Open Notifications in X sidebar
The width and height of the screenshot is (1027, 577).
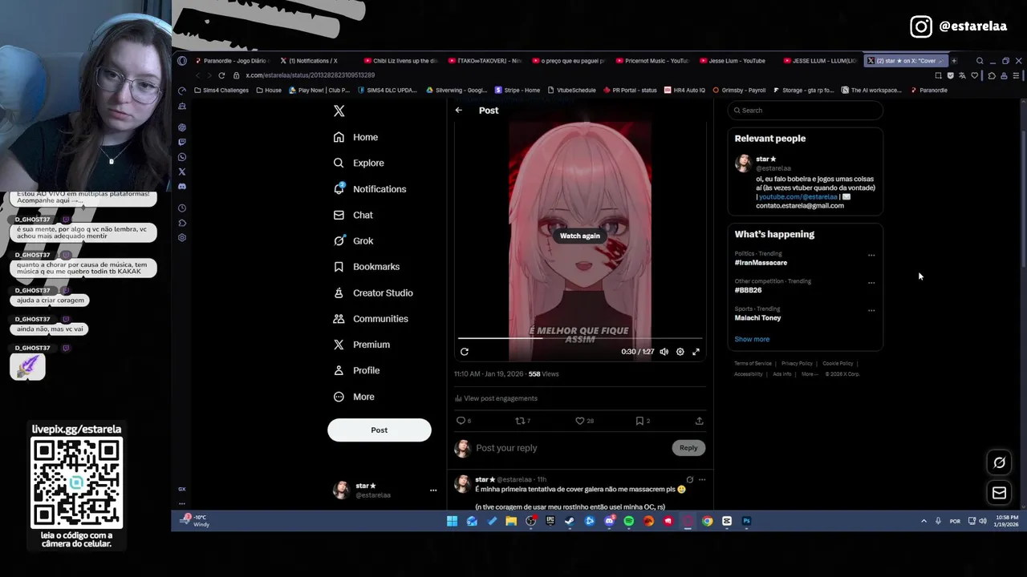coord(369,189)
